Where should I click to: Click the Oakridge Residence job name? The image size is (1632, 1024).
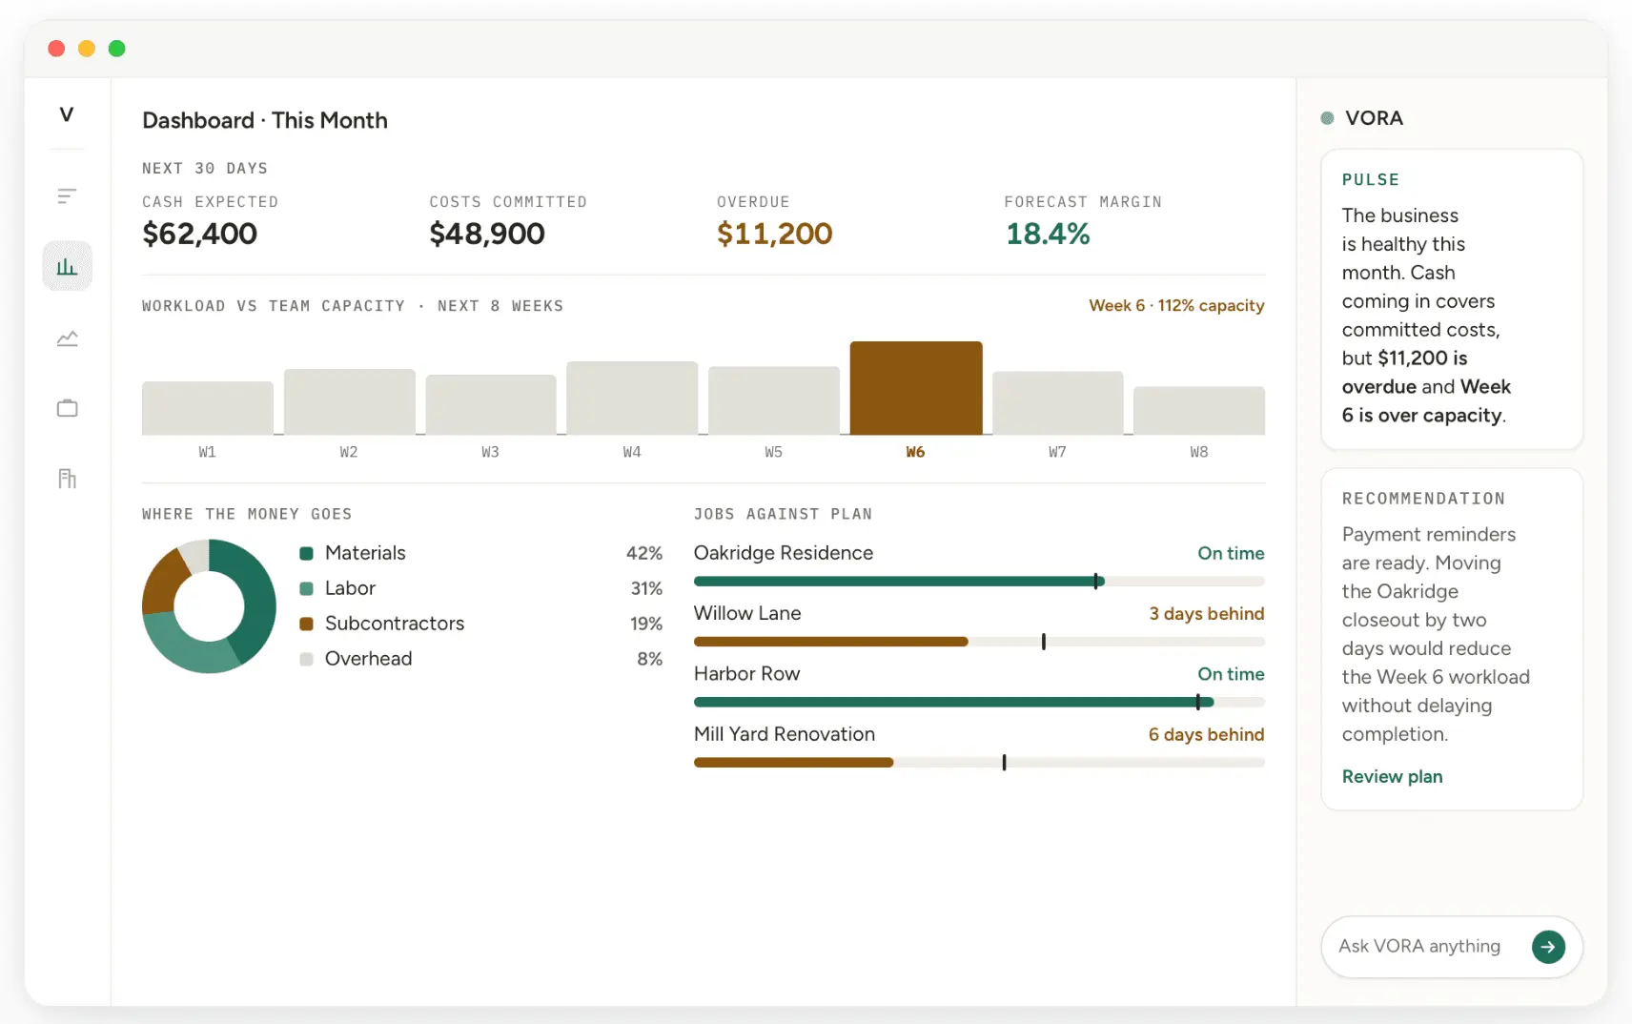(784, 554)
